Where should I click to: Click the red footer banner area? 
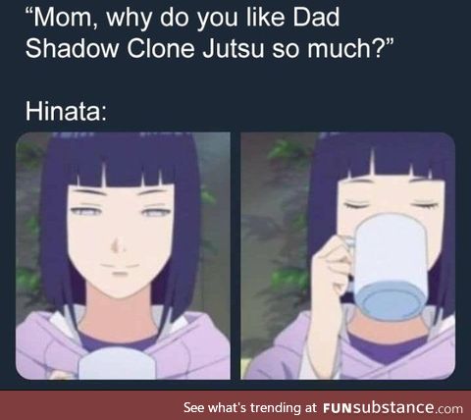[x=235, y=405]
